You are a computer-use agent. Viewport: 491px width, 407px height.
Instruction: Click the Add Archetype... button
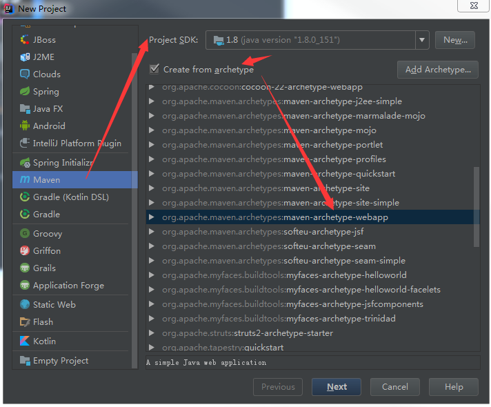(438, 70)
